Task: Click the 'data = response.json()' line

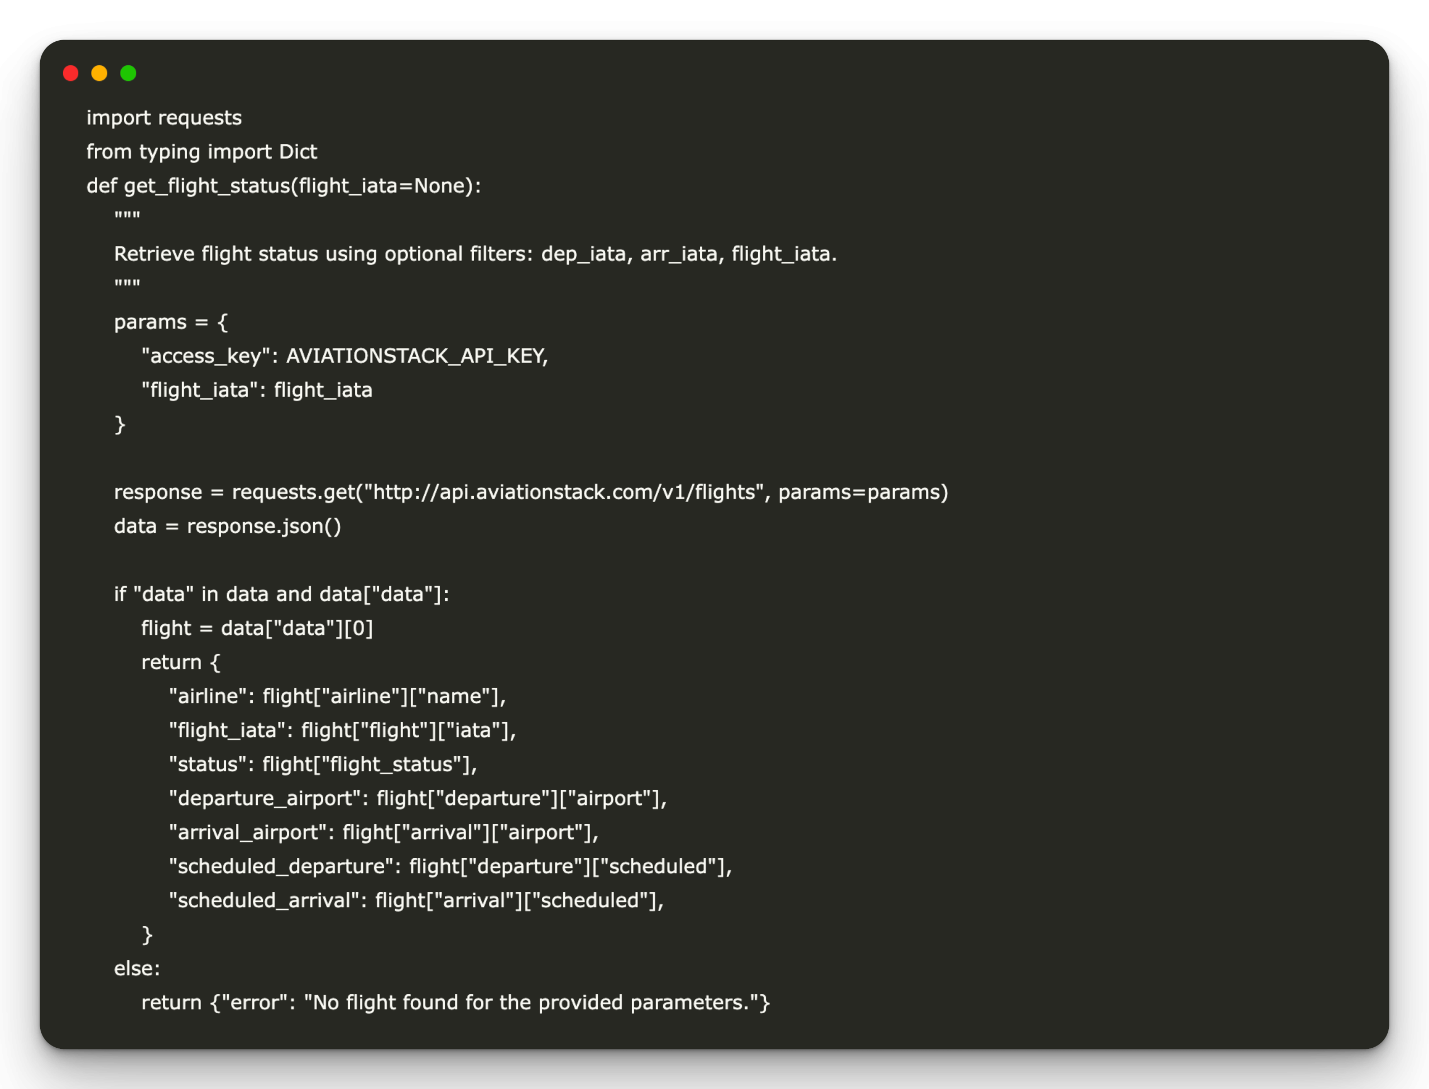Action: point(227,526)
